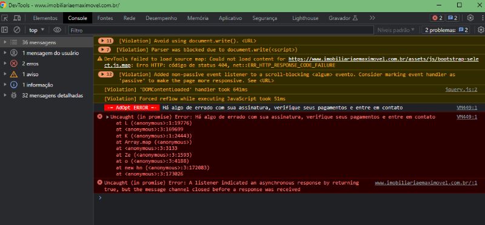Expand the 11 grouped document.write violations
Viewport: 485px width, 225px height.
105,41
